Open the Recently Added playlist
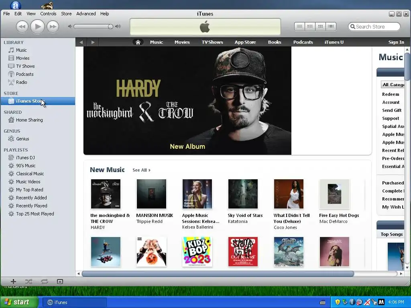This screenshot has width=411, height=308. tap(38, 198)
